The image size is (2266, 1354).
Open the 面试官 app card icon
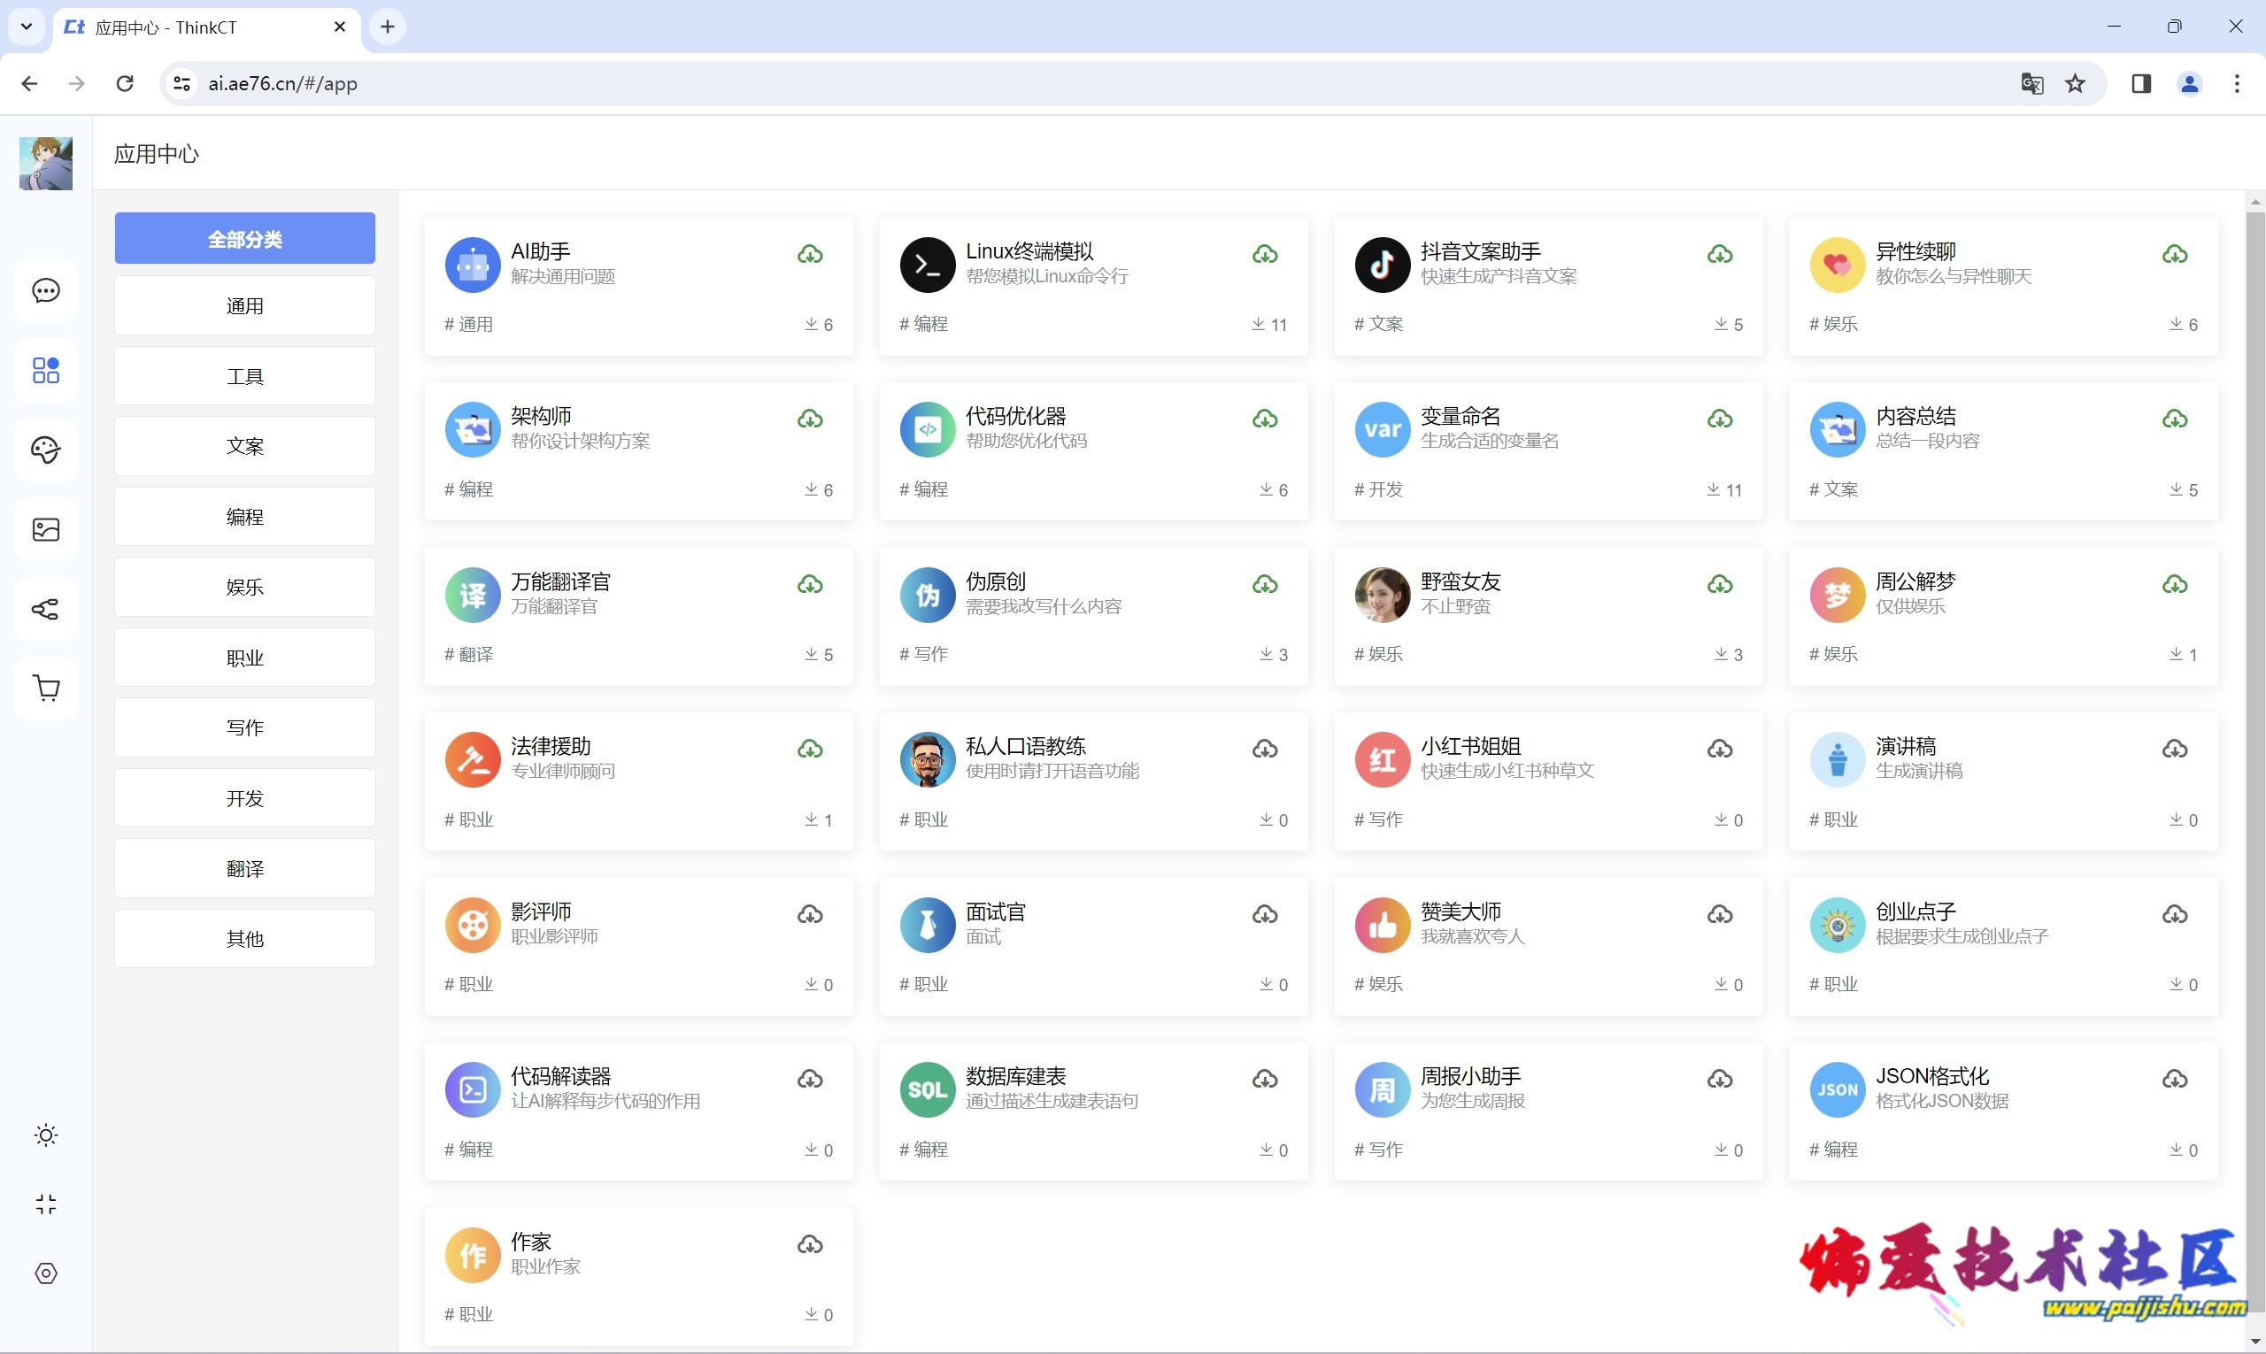pos(928,925)
